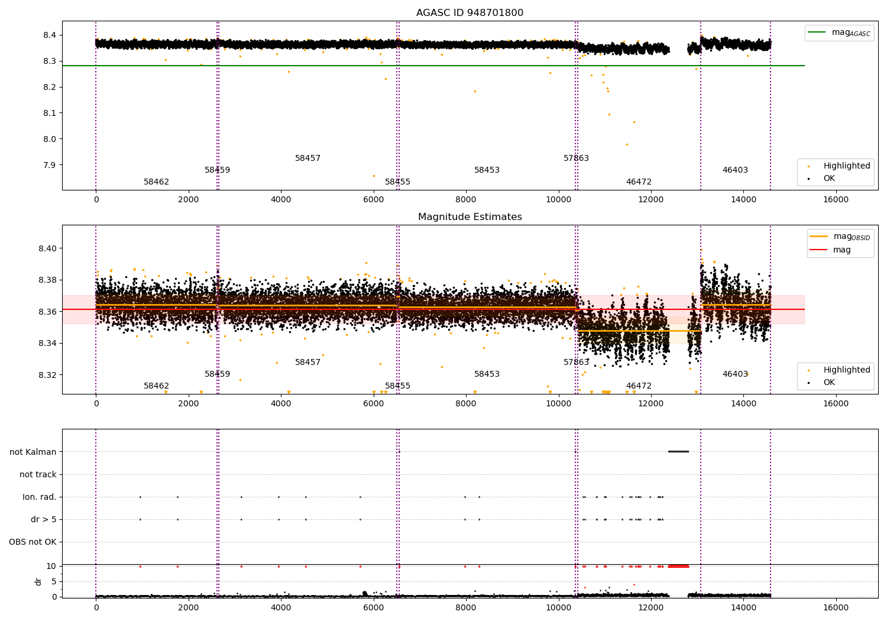
Task: Click the 7.9 y-axis tick in the top plot
Action: coord(50,165)
